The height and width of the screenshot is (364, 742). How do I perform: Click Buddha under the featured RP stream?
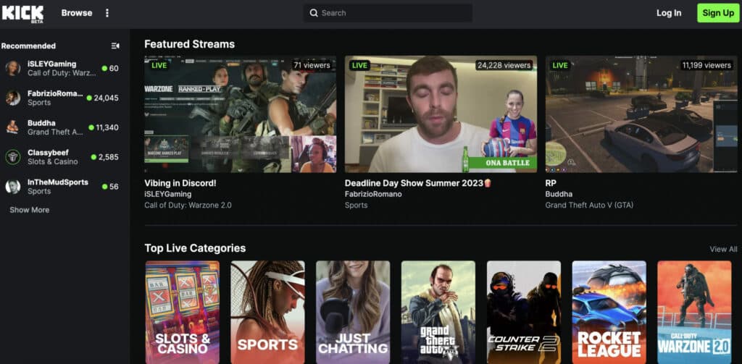click(x=559, y=194)
